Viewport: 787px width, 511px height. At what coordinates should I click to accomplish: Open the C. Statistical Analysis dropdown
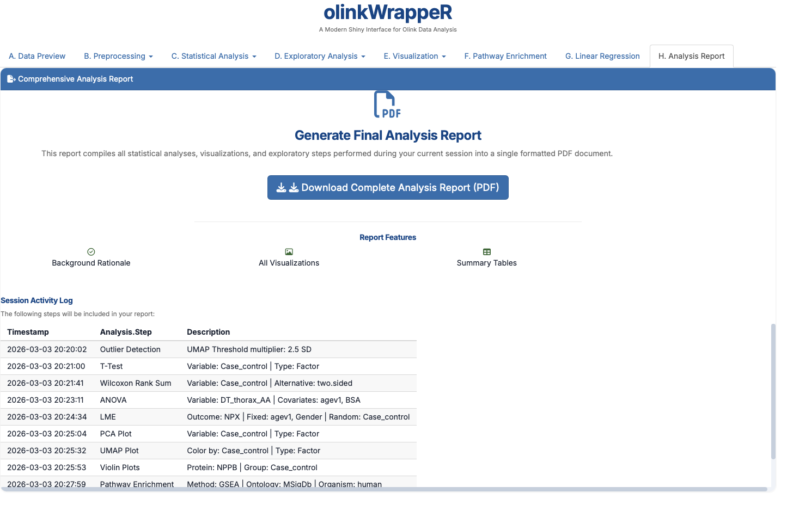pos(213,56)
